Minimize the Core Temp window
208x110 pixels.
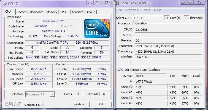183,2
